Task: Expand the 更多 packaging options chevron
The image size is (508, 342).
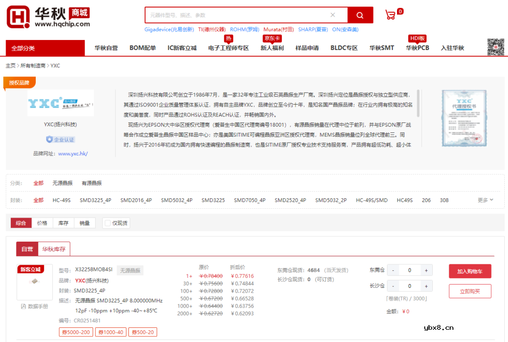Action: (485, 200)
